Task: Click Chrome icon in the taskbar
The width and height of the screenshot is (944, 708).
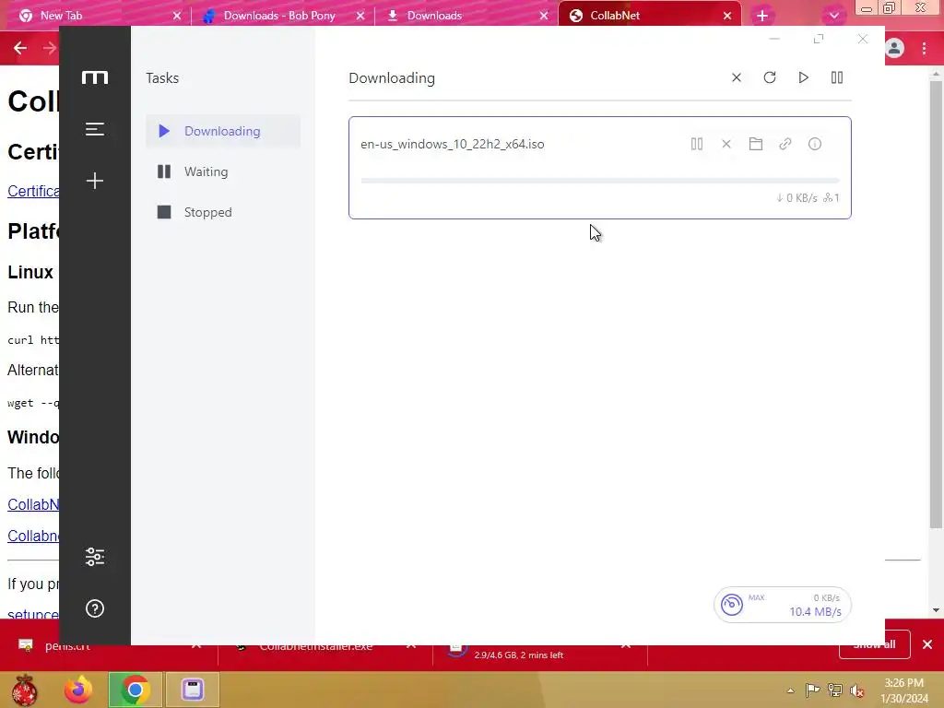Action: [x=135, y=690]
